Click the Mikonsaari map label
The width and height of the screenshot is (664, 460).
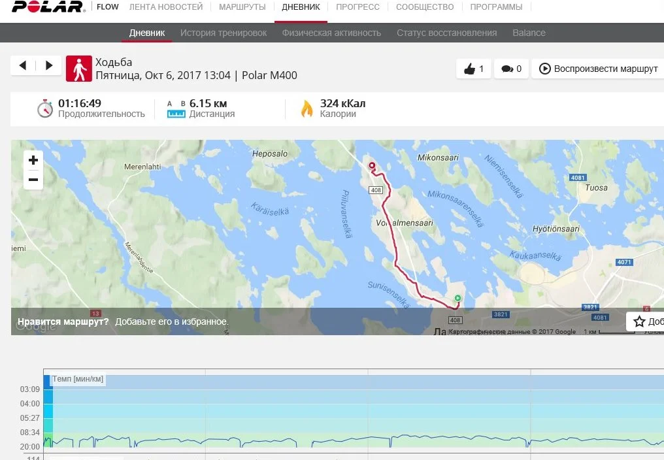(x=438, y=157)
